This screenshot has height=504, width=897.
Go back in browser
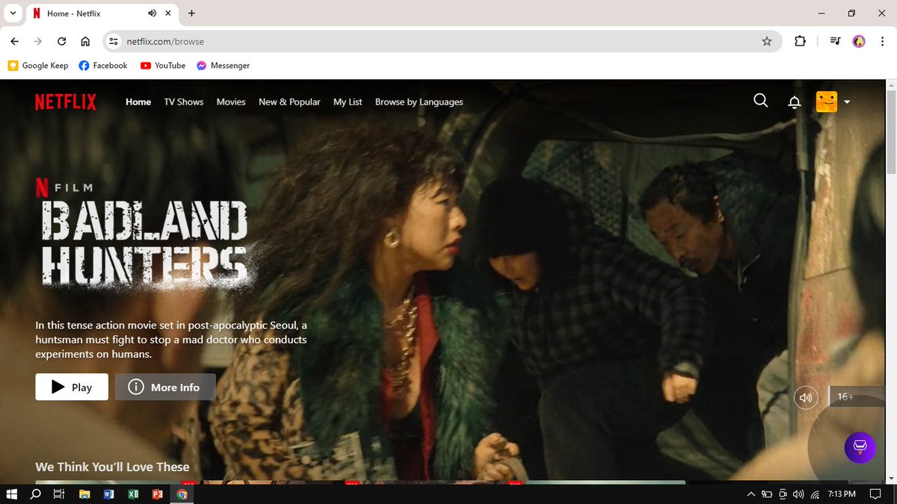point(15,41)
